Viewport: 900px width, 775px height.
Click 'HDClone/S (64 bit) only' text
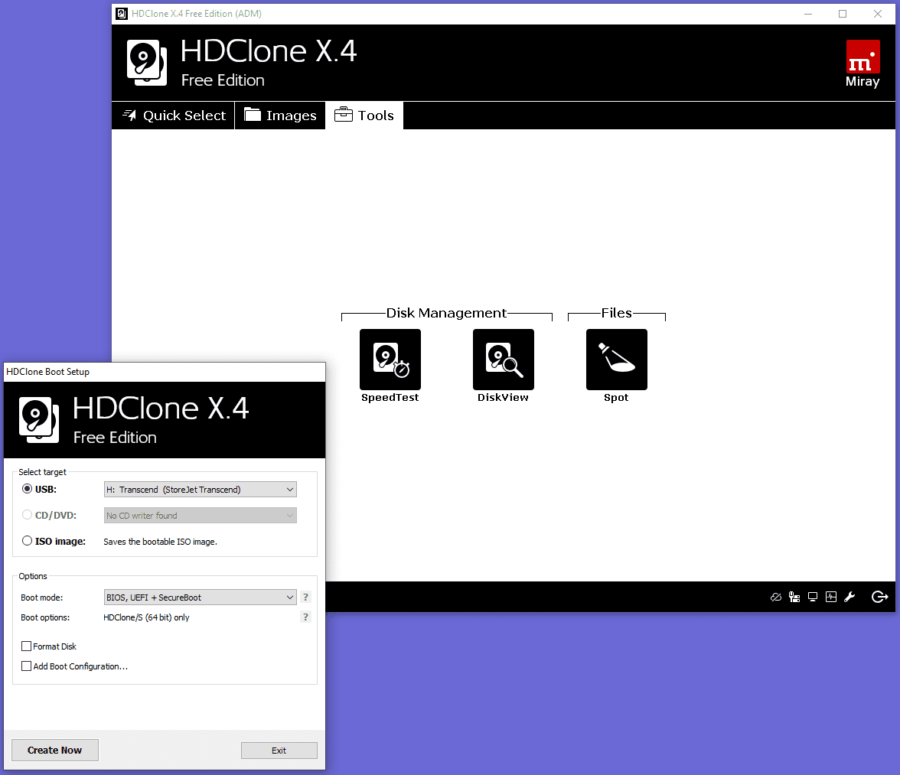coord(146,617)
